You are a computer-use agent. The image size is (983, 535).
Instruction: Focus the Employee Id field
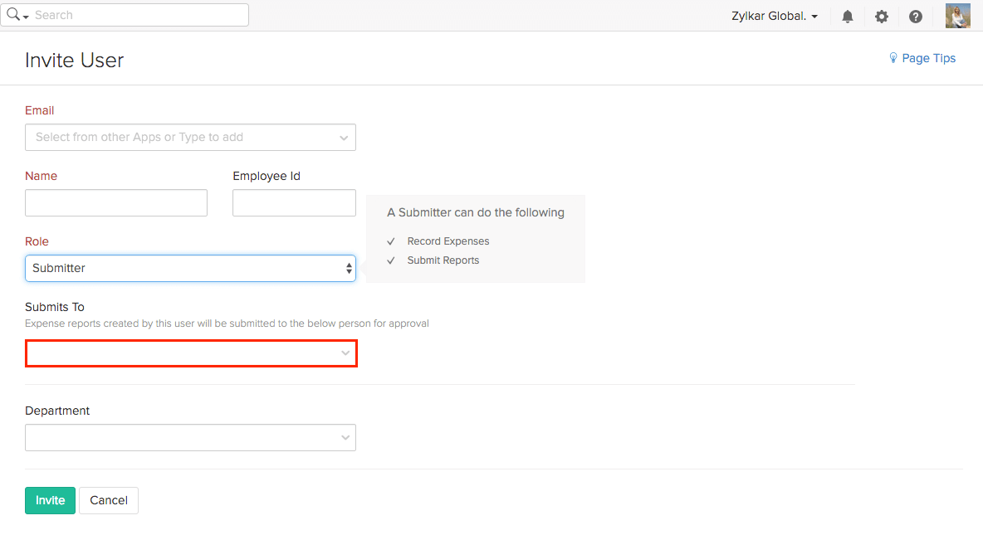point(294,202)
